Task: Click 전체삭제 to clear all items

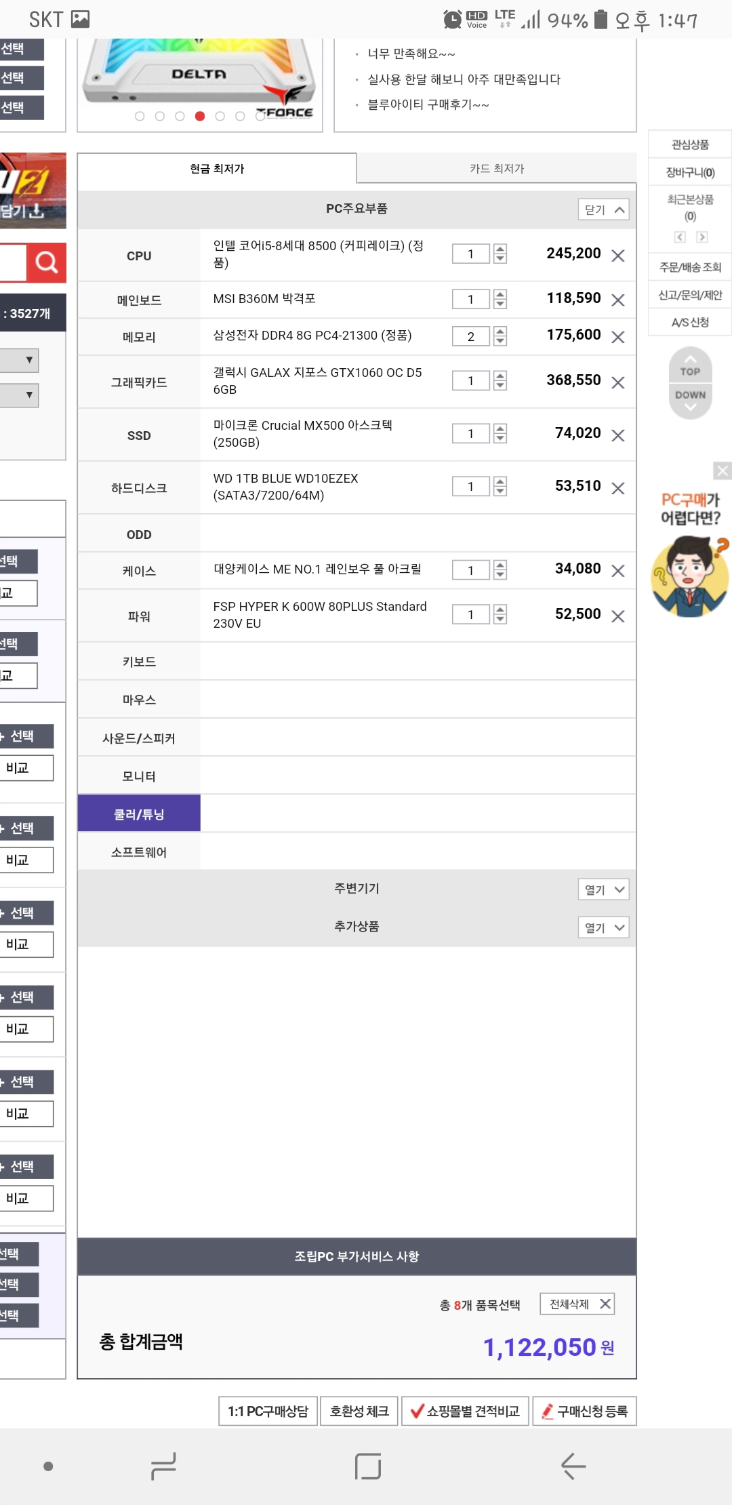Action: tap(577, 1304)
